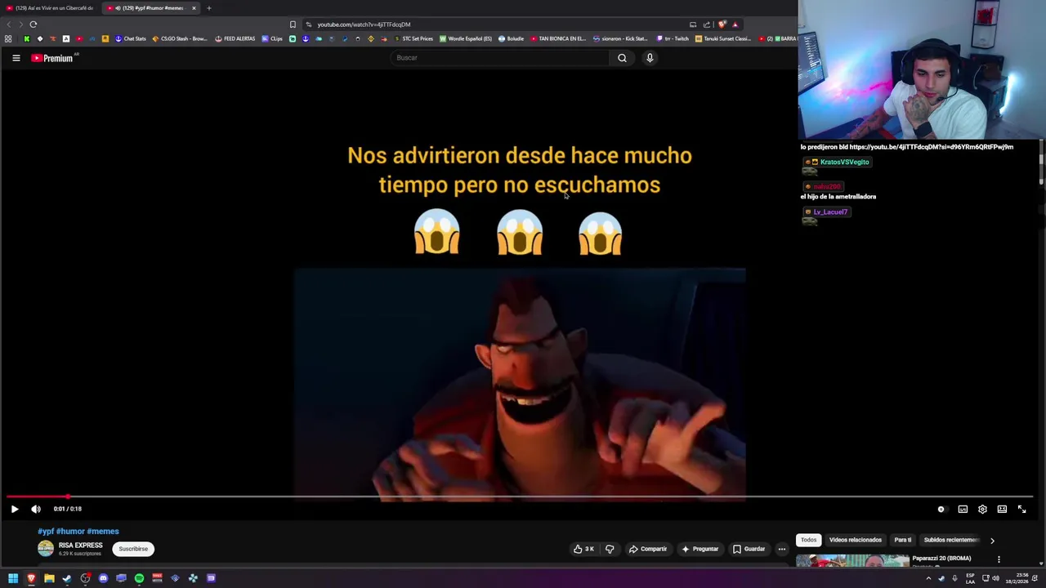This screenshot has width=1046, height=588.
Task: Dislike the video with thumbs down
Action: click(610, 549)
